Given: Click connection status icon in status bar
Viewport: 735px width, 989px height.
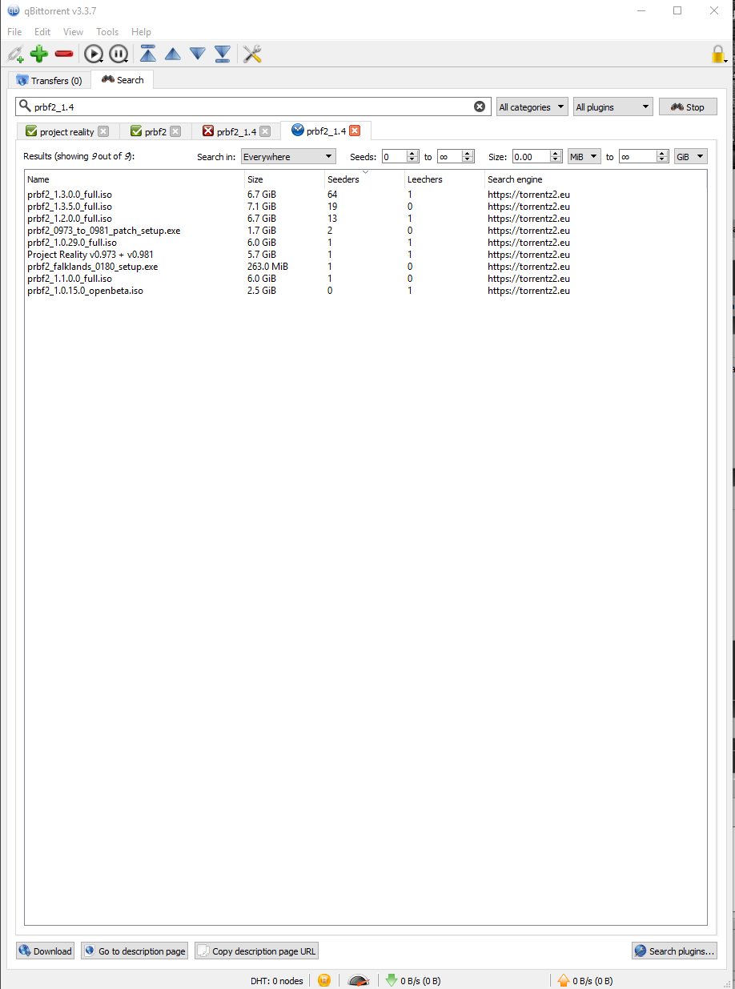Looking at the screenshot, I should (x=324, y=980).
